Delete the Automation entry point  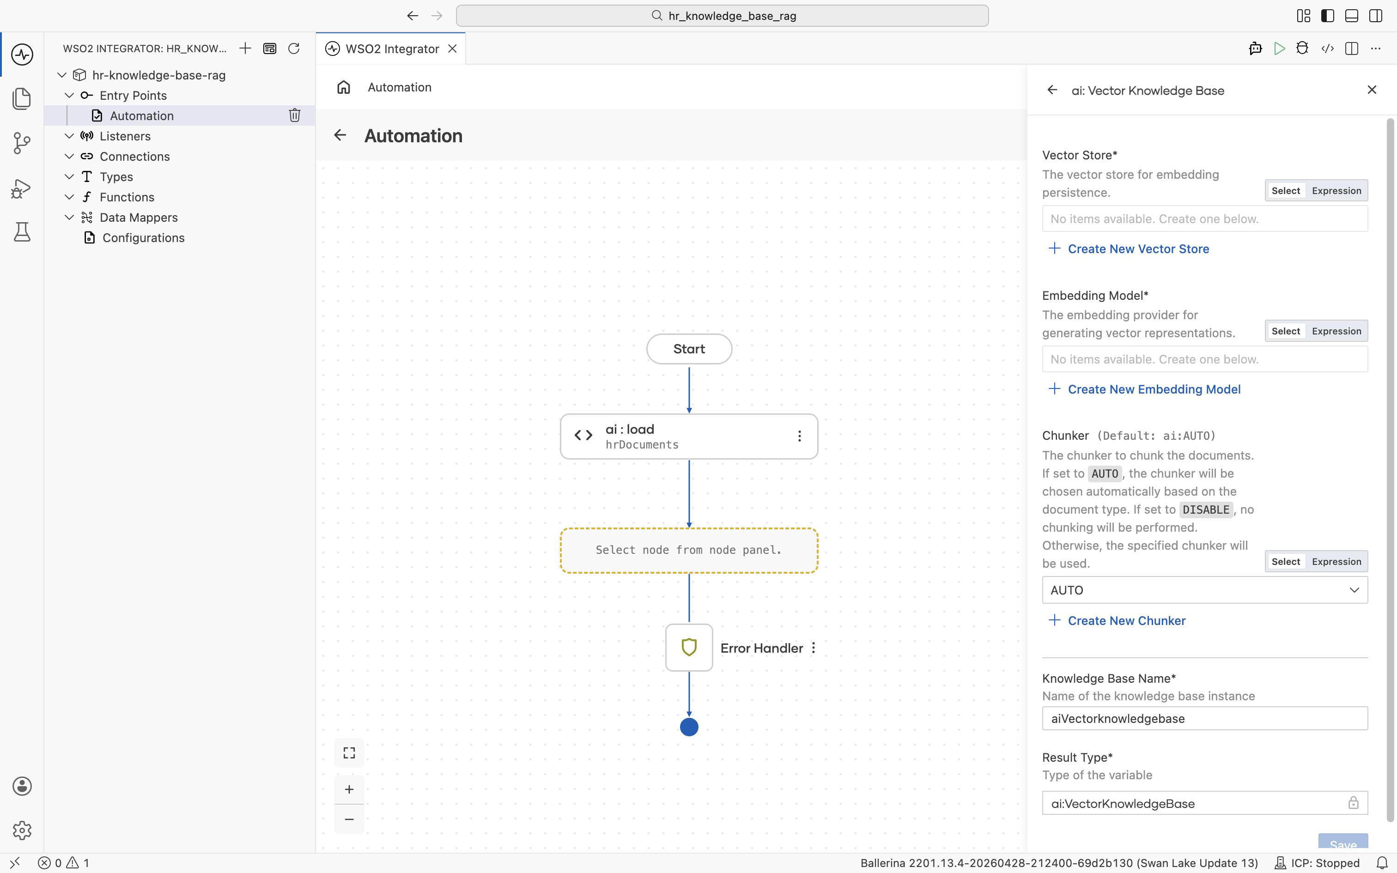tap(294, 115)
